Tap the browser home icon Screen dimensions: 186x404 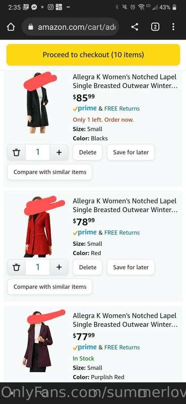(11, 27)
